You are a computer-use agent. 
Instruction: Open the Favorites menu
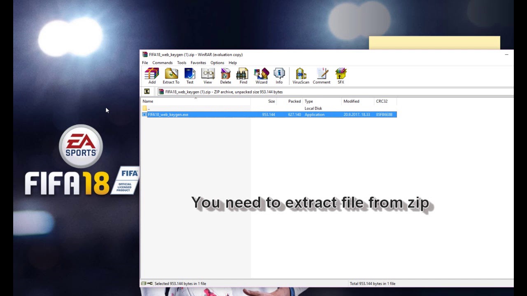[x=198, y=63]
